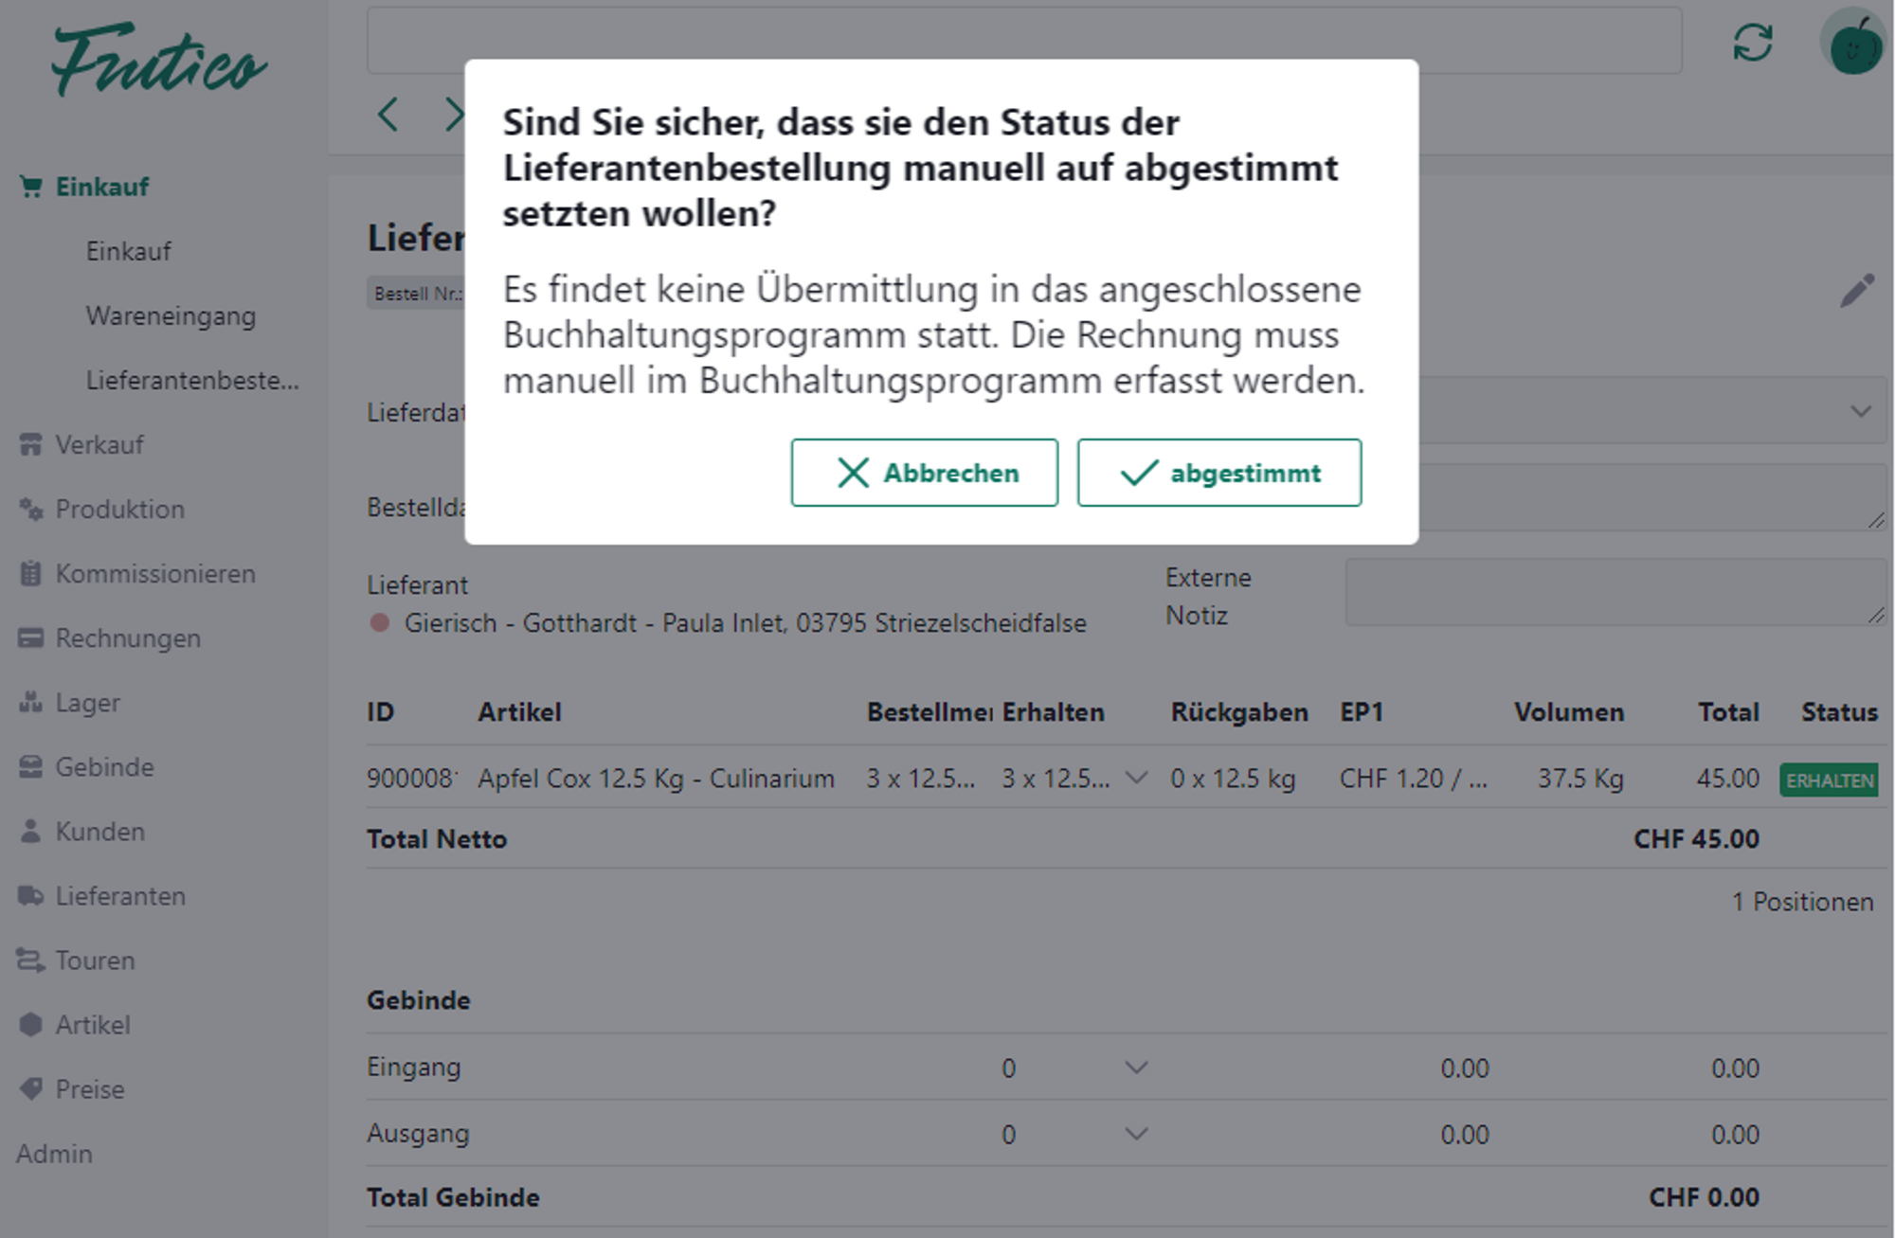Click the red supplier status dot

pyautogui.click(x=380, y=623)
